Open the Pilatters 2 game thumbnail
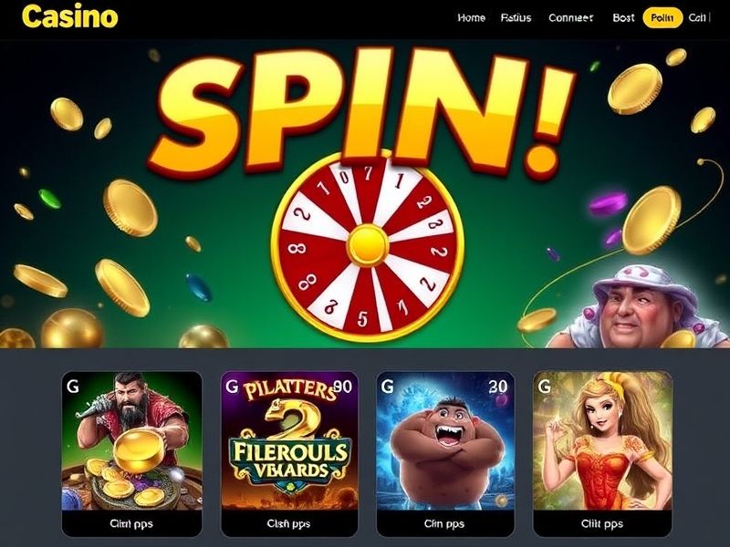 point(289,440)
